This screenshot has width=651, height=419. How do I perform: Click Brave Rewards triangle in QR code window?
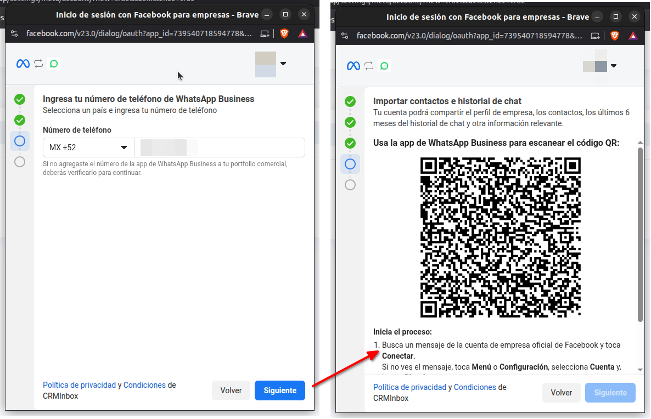point(633,36)
